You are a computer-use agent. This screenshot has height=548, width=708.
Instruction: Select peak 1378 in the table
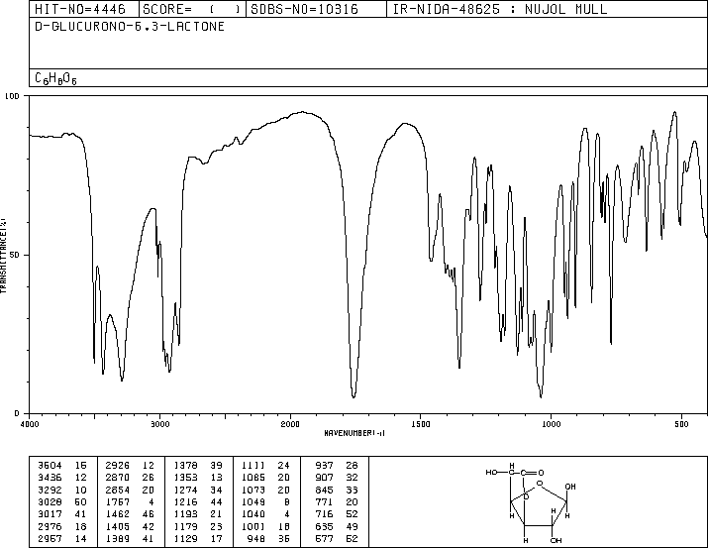[185, 465]
